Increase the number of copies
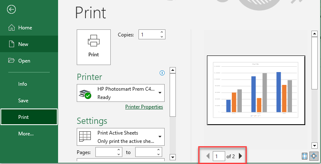The width and height of the screenshot is (321, 164). (x=162, y=32)
